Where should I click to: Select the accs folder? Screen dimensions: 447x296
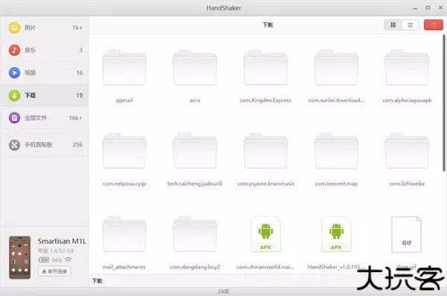point(195,68)
